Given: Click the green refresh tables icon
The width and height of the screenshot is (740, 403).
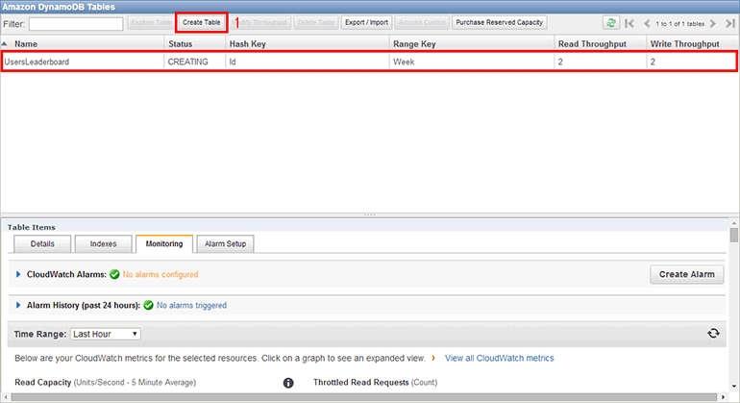Looking at the screenshot, I should [610, 22].
